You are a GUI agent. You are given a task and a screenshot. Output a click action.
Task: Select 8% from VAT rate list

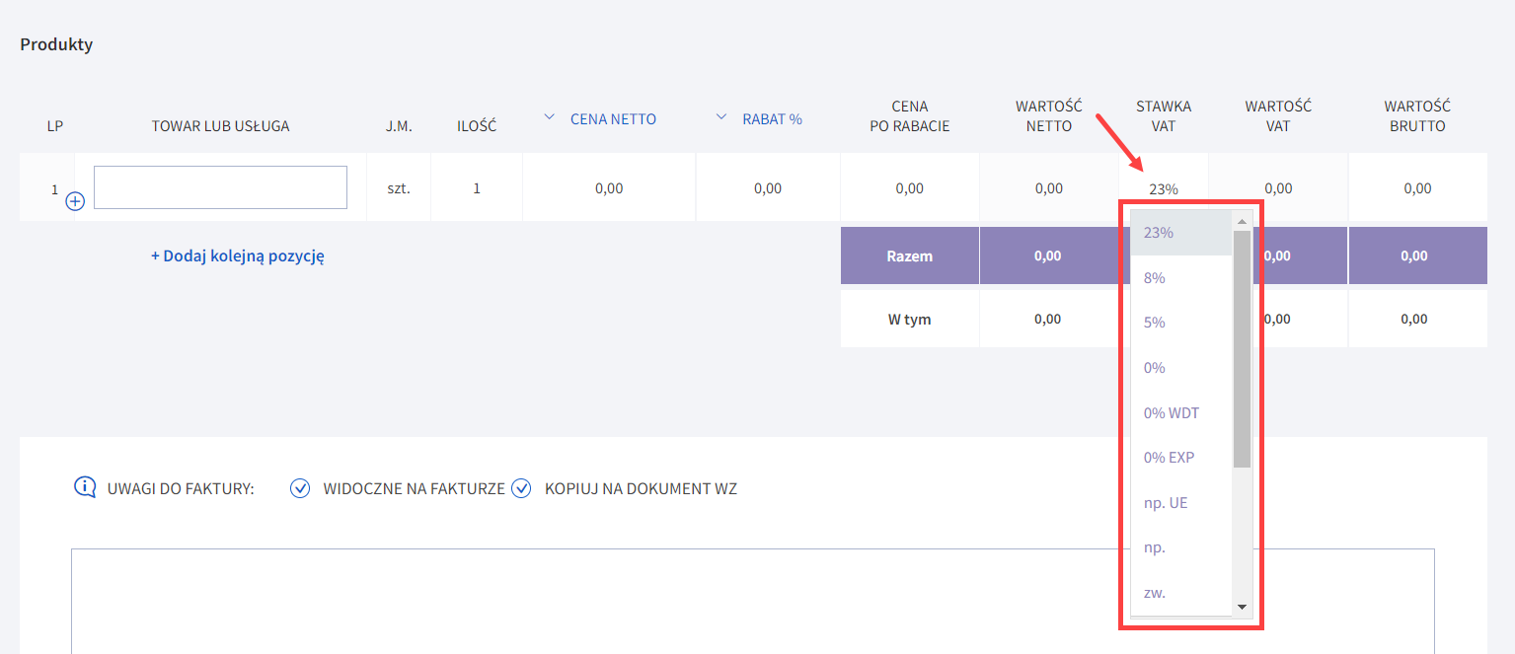[x=1154, y=278]
